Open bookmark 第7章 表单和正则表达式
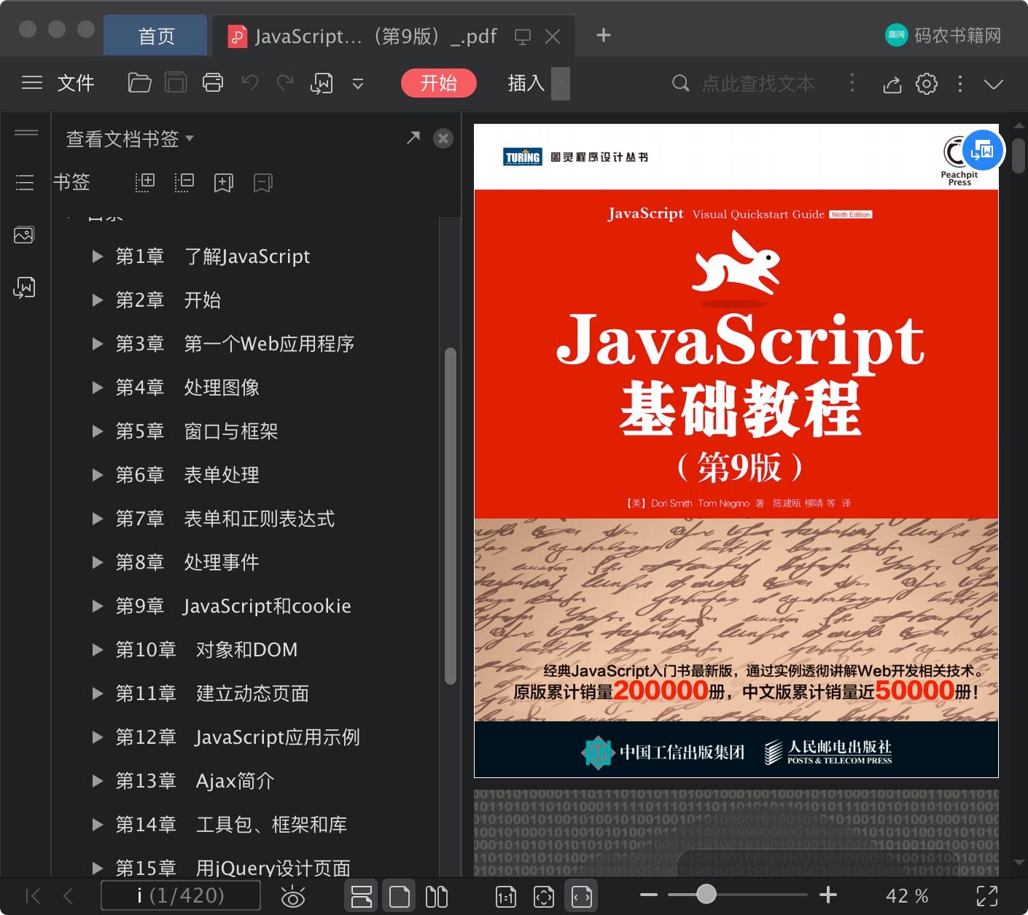 tap(225, 519)
